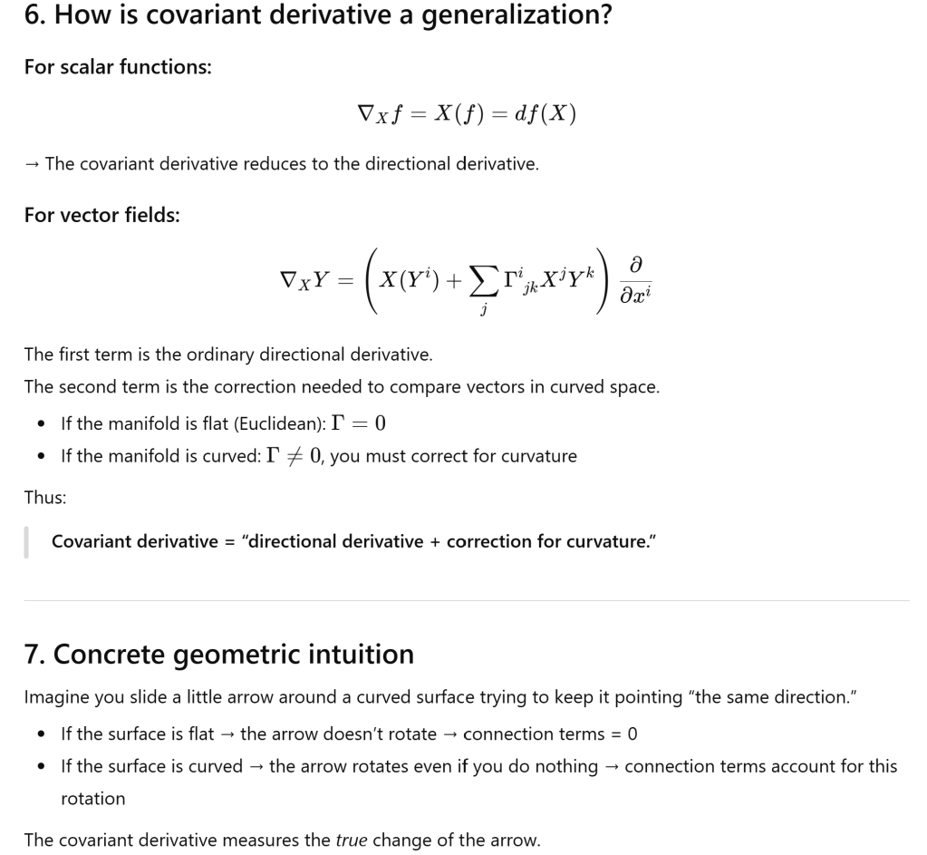This screenshot has height=855, width=927.
Task: Click the bullet "If the surface is flat"
Action: (349, 734)
